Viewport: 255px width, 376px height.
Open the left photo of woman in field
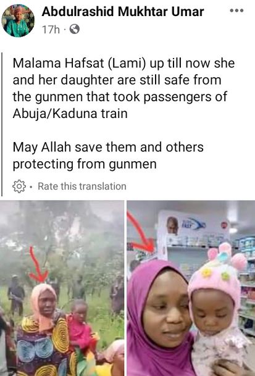click(62, 288)
